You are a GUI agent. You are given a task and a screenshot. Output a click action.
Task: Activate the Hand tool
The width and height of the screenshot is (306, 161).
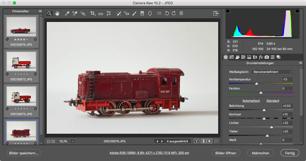57,13
